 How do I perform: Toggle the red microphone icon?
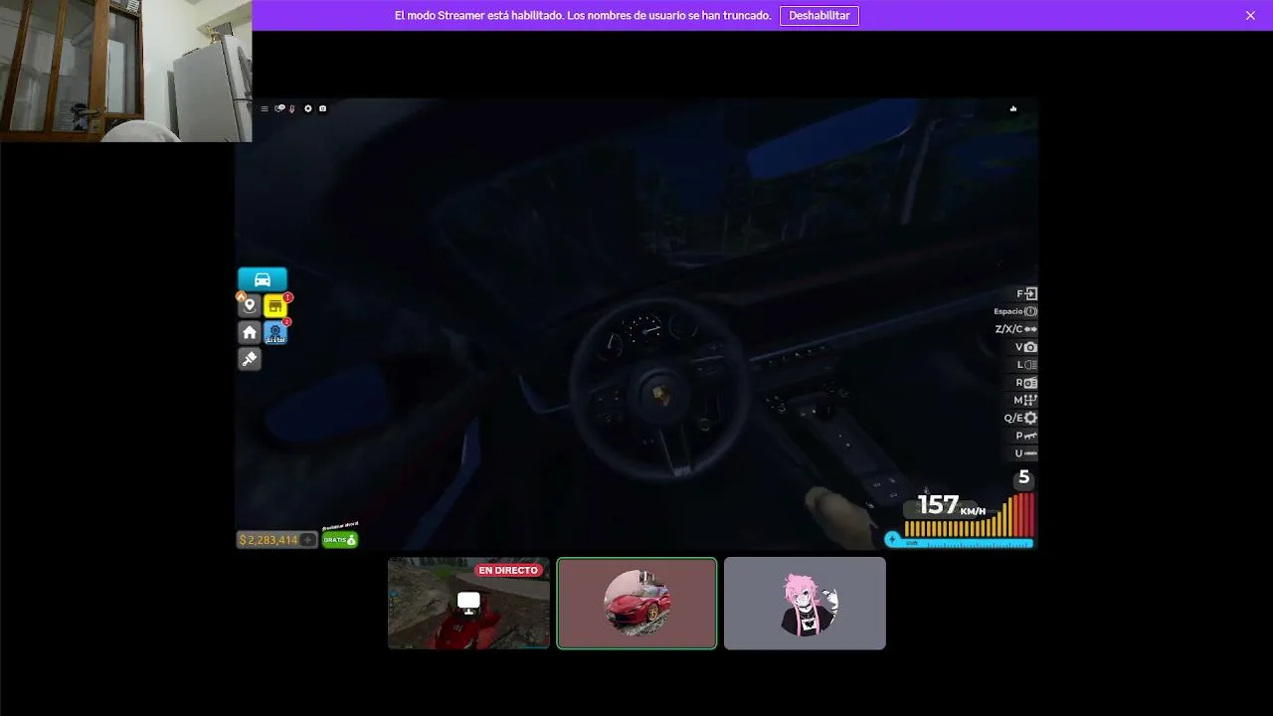[292, 108]
